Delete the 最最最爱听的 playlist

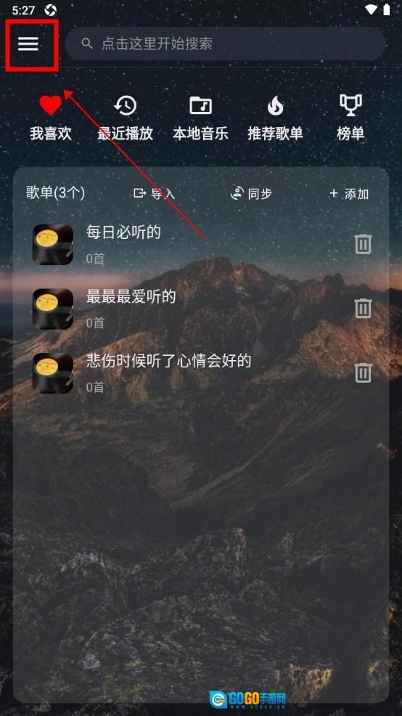click(364, 308)
